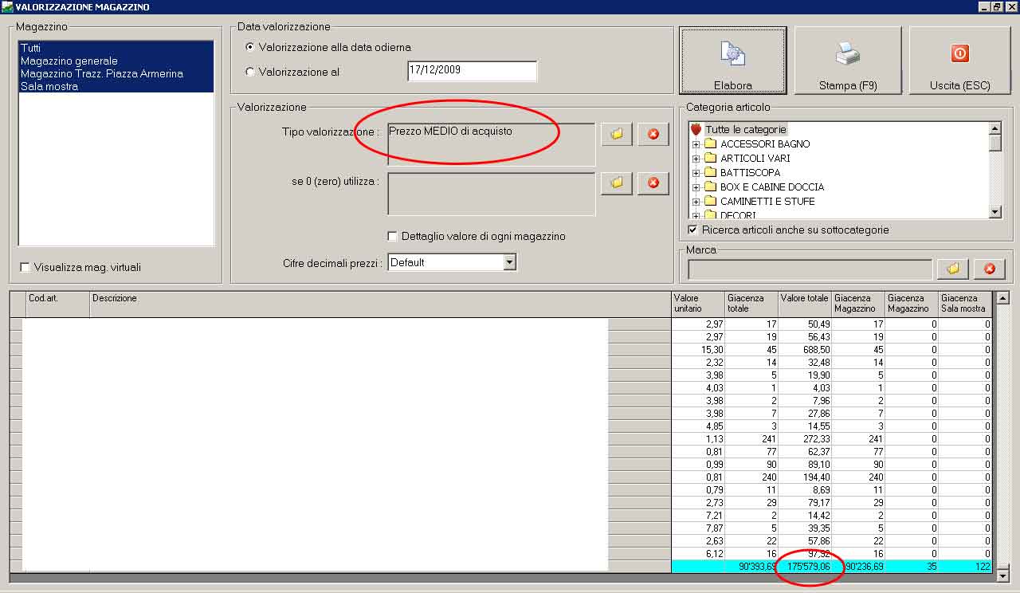
Task: Click the total value cell 175'579,06
Action: click(805, 567)
